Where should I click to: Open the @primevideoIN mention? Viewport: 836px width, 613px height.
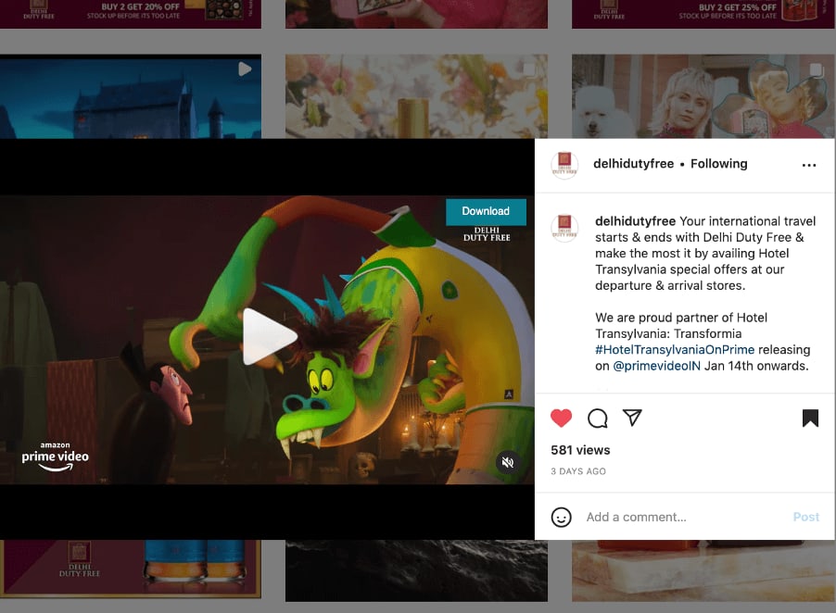coord(656,366)
